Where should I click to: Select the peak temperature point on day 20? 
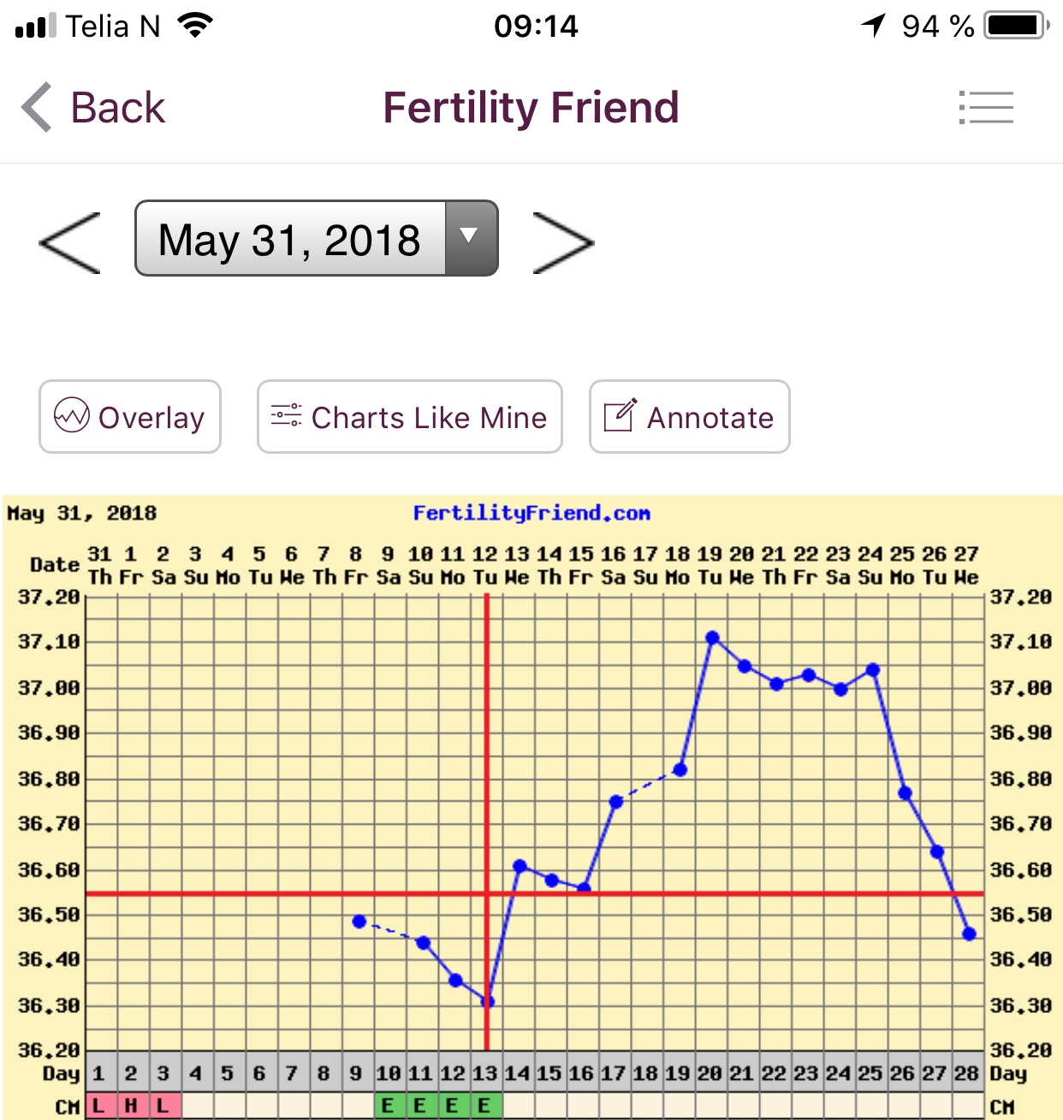click(712, 638)
